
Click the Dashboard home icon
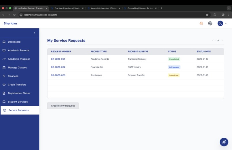(x=4, y=42)
